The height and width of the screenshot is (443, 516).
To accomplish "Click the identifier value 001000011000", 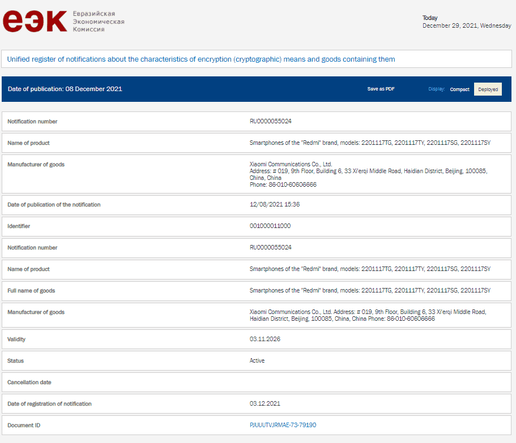I will 270,226.
